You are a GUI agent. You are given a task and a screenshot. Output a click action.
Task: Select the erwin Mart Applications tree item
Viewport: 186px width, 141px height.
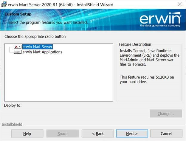point(42,52)
